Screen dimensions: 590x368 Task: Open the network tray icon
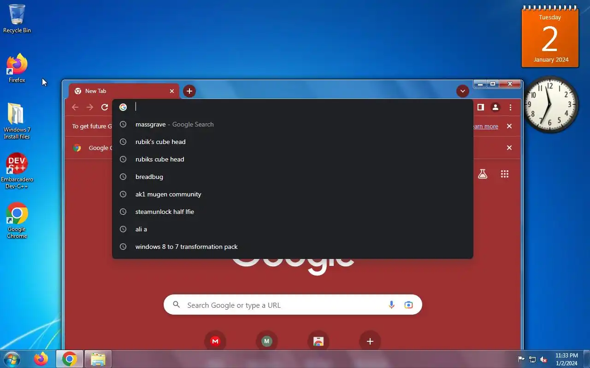click(x=532, y=359)
